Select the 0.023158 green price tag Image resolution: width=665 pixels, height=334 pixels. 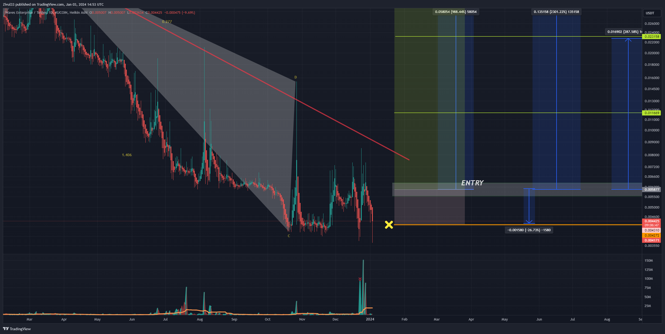pos(652,37)
